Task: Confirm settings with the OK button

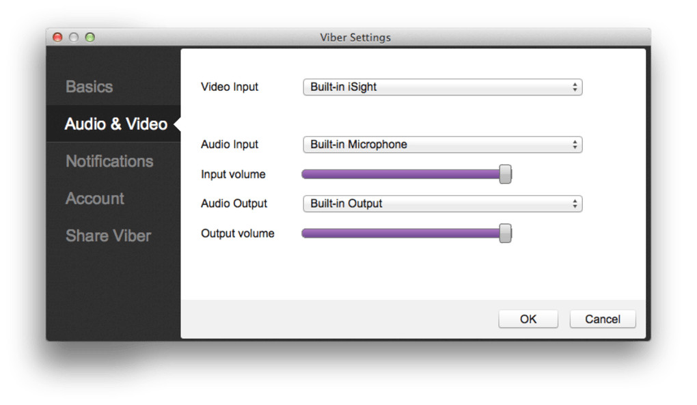Action: click(x=528, y=319)
